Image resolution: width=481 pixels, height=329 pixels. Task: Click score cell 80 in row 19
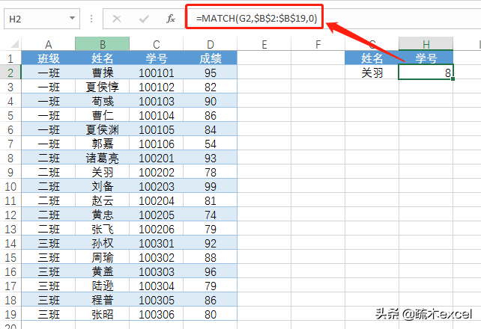tap(210, 314)
